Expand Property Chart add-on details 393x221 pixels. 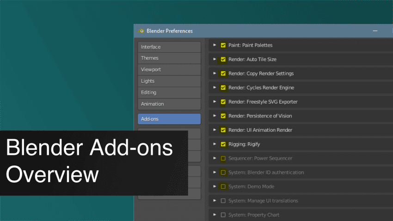[x=215, y=215]
